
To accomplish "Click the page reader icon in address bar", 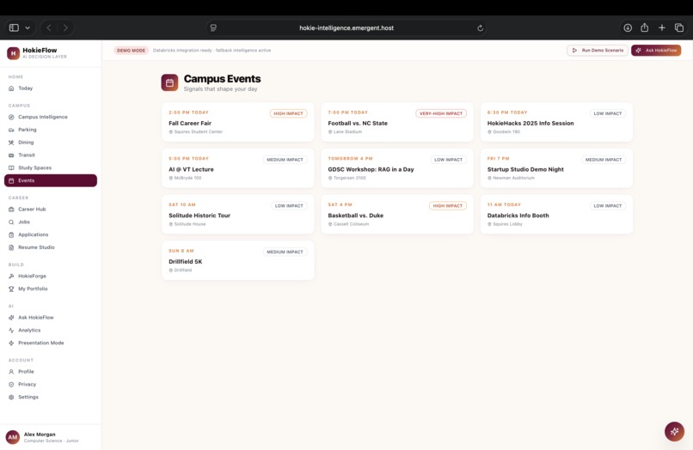I will tap(213, 27).
